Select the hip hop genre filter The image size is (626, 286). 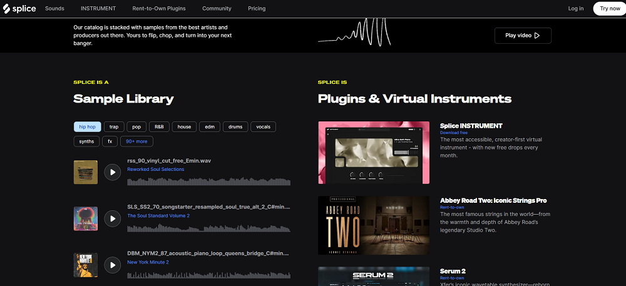[88, 127]
